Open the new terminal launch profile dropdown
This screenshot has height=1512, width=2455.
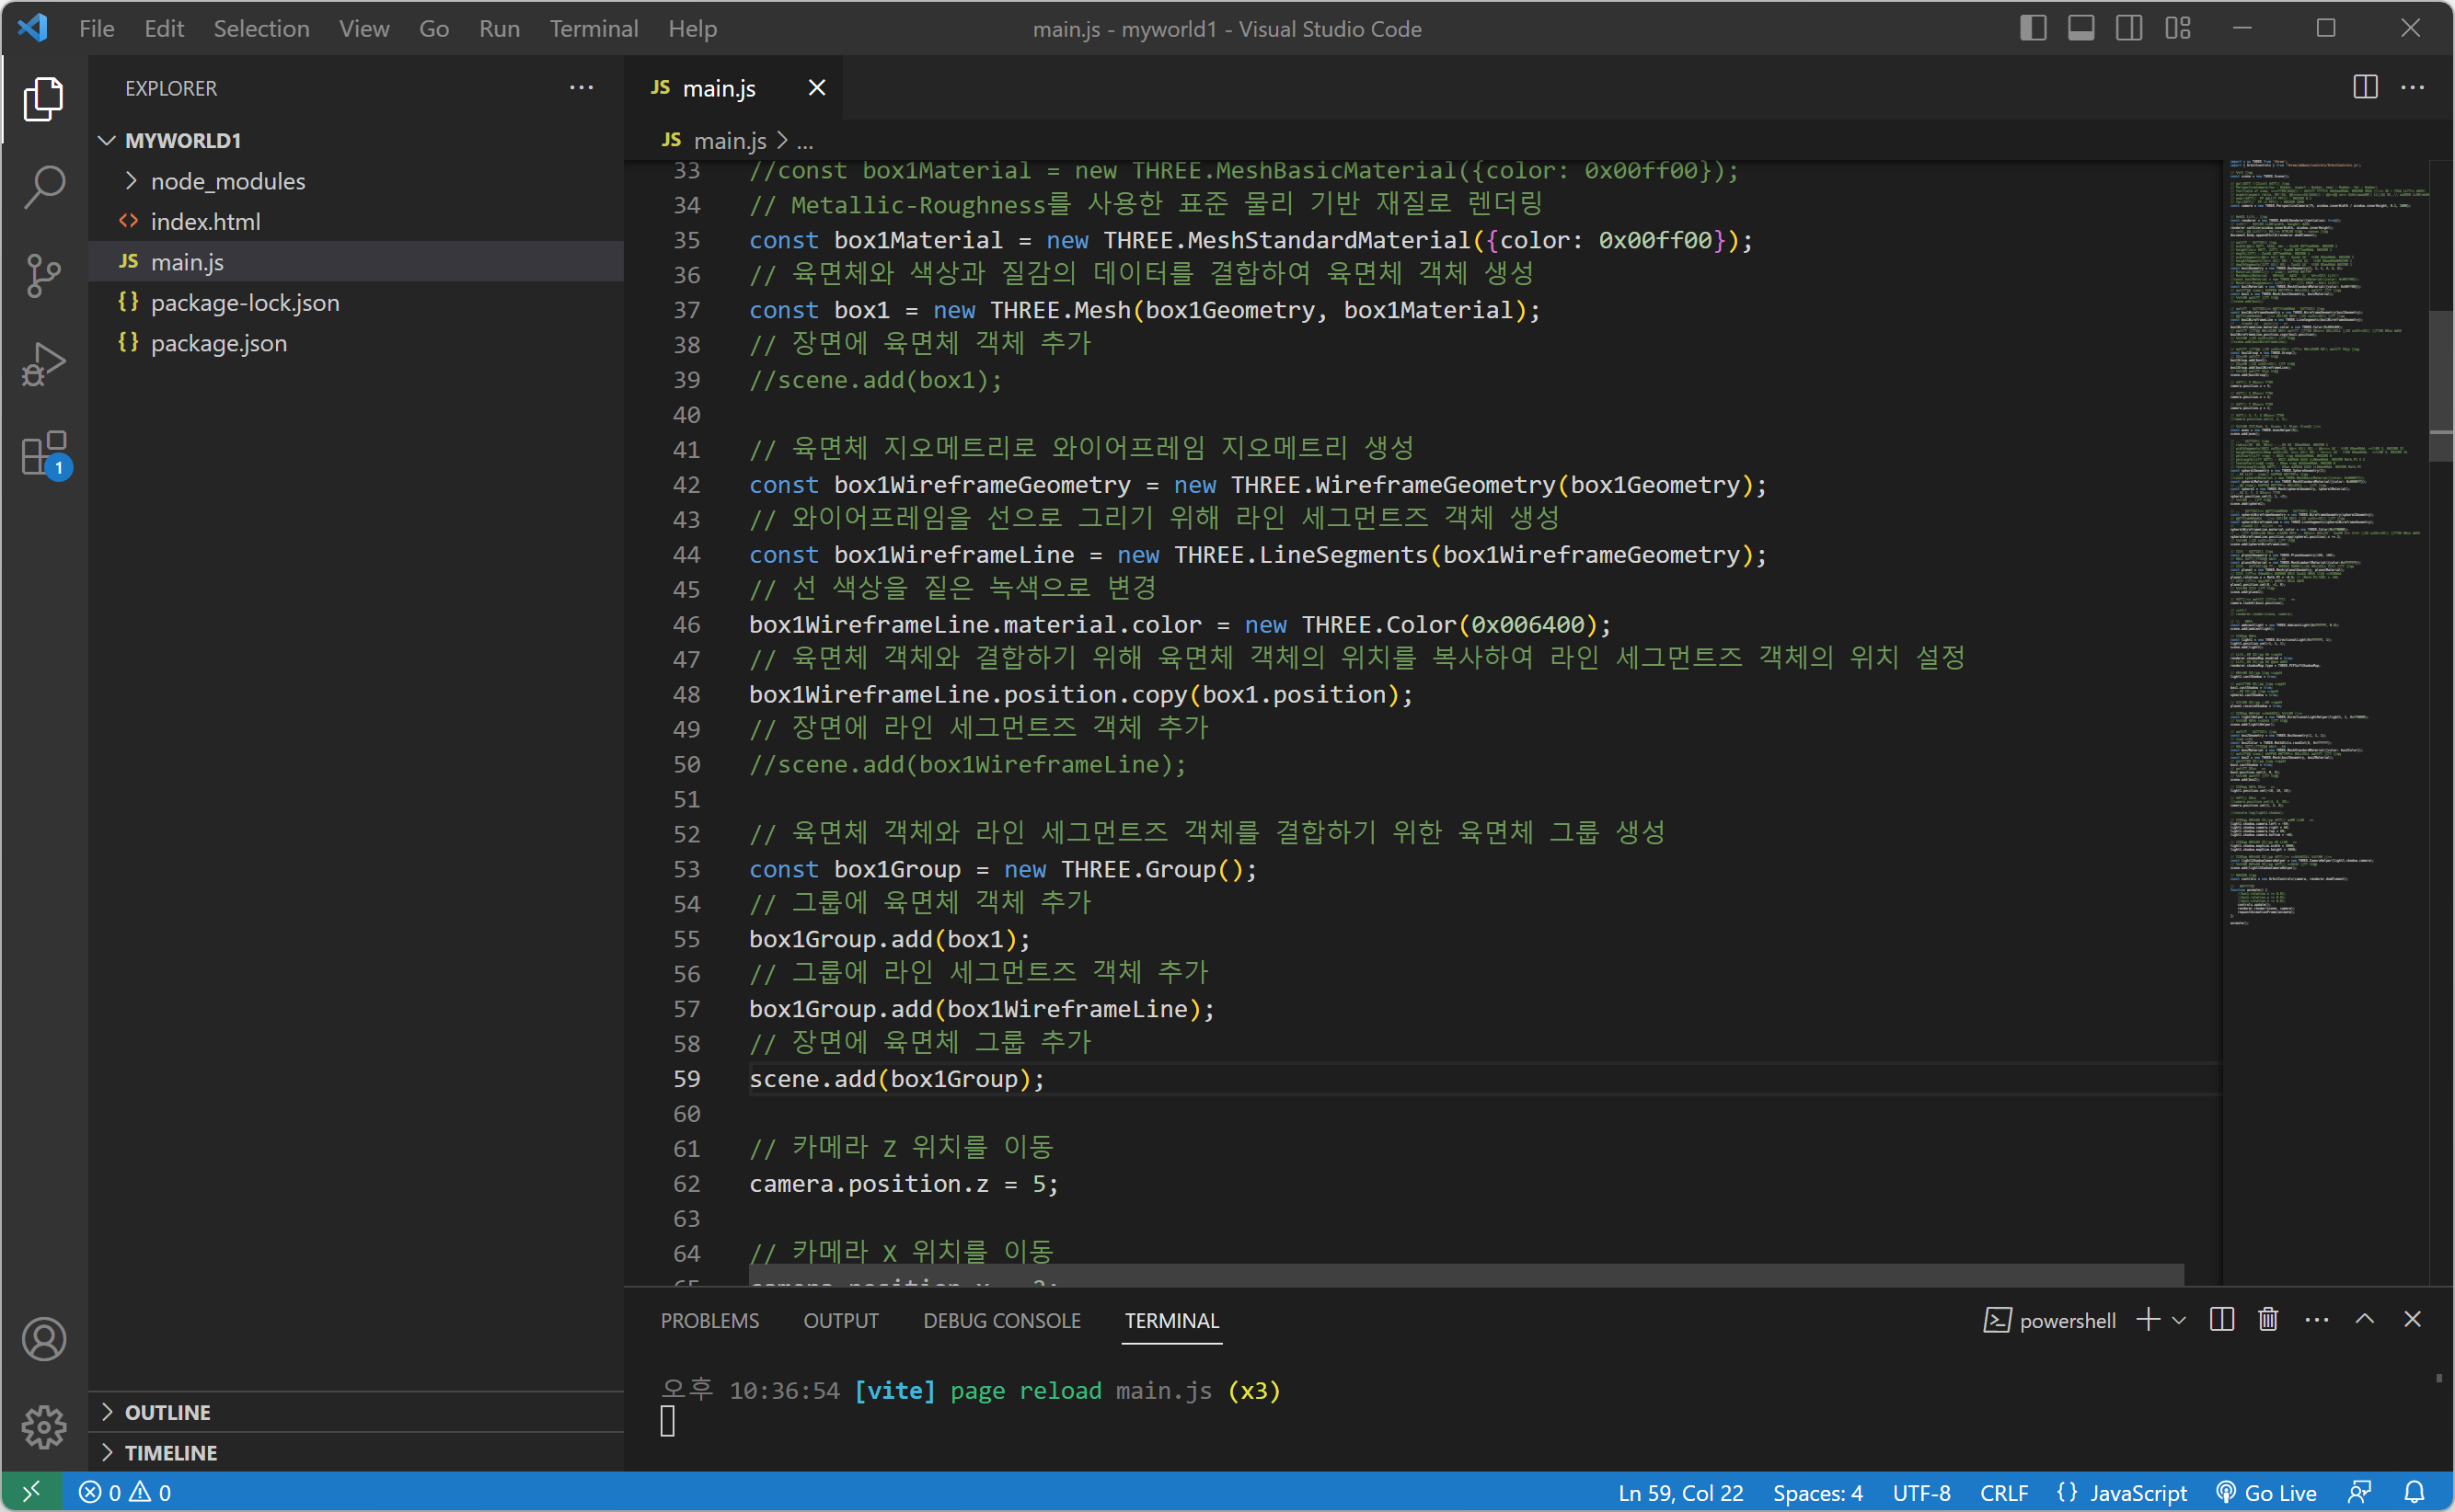coord(2179,1320)
